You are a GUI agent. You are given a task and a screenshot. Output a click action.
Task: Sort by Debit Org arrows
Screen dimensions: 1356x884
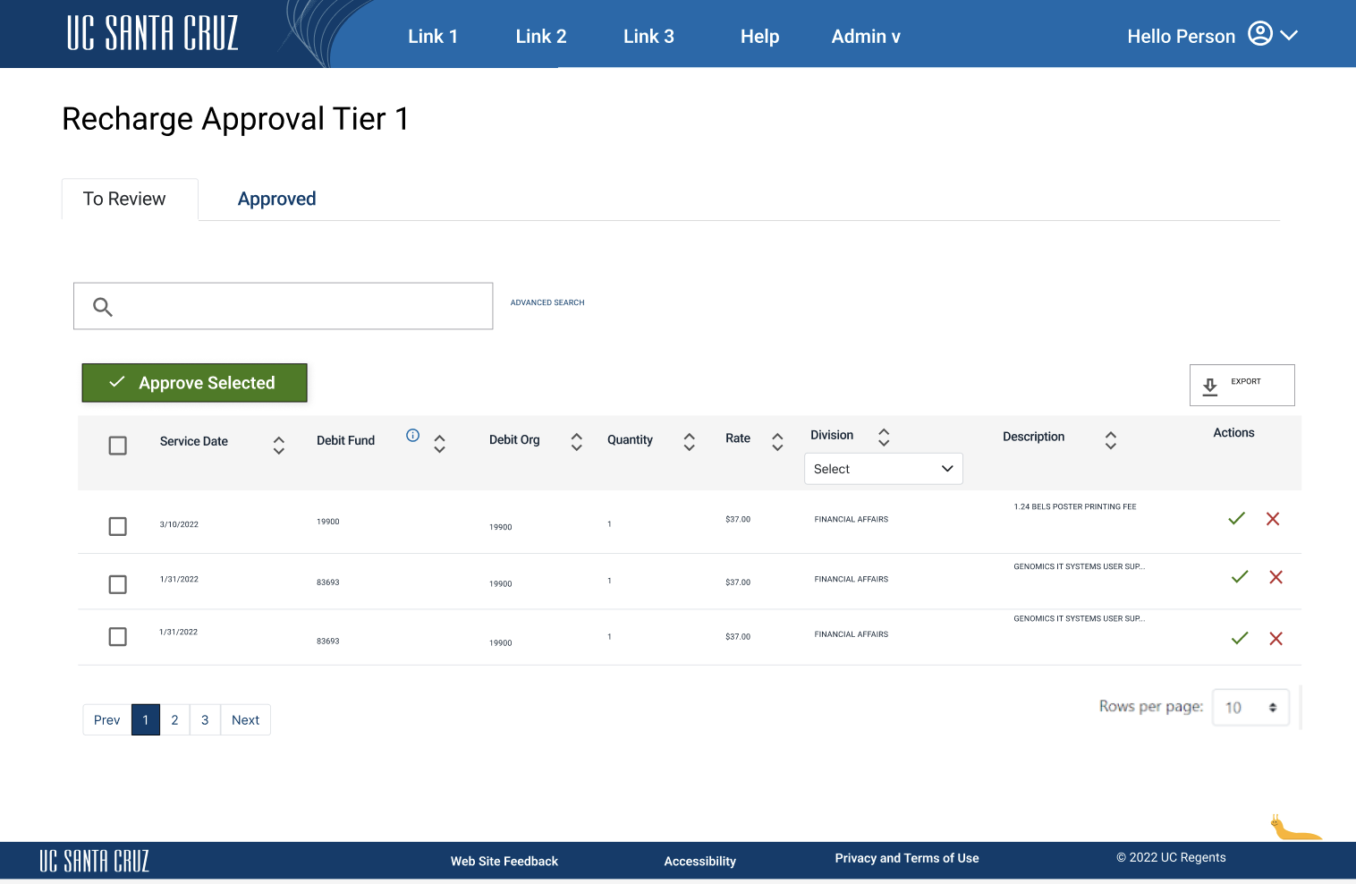pos(577,441)
